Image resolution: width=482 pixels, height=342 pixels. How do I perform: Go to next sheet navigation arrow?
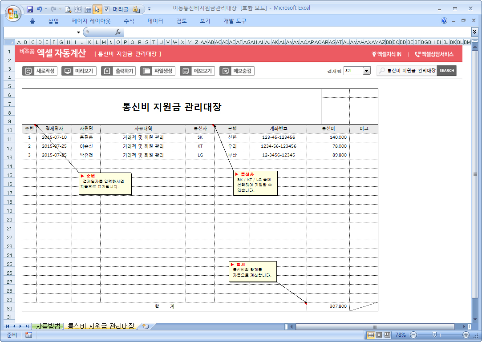pos(20,326)
